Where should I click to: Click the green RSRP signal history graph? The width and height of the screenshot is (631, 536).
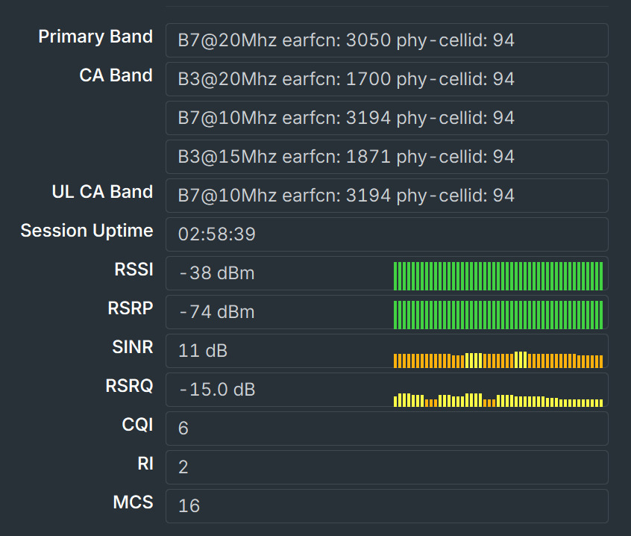pos(498,315)
